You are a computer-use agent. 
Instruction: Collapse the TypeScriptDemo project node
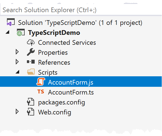pos(7,32)
